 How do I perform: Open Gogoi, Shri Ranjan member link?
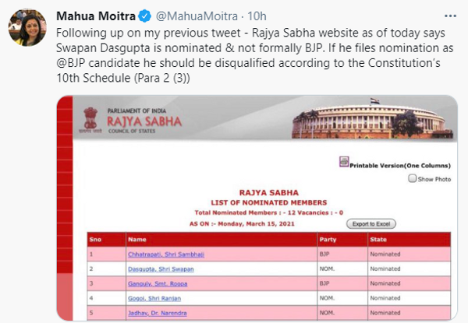[154, 298]
